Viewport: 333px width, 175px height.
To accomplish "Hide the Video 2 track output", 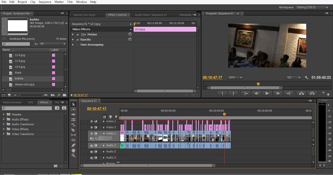I will [92, 127].
